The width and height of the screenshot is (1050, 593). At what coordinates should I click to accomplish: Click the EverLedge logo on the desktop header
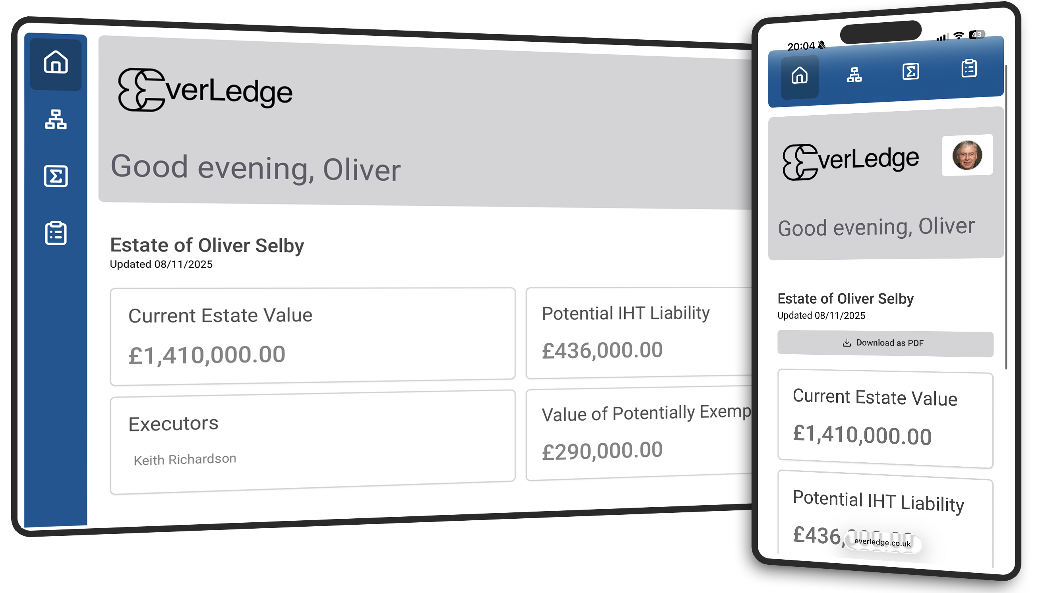point(205,90)
